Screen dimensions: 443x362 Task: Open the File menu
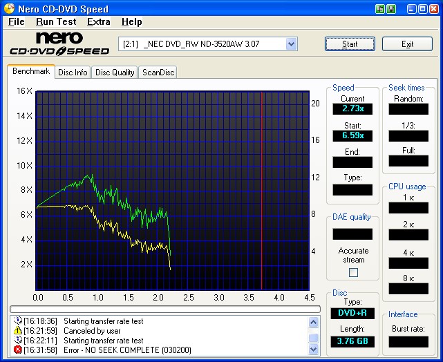tap(17, 21)
